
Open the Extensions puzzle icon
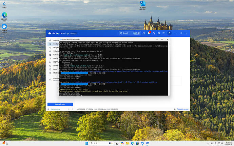[50, 79]
